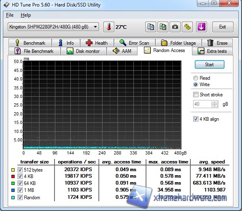
Task: Click the short stroke size field showing 40
Action: tap(202, 104)
